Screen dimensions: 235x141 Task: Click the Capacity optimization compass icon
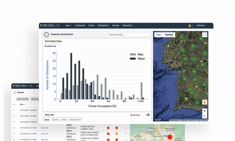tap(47, 34)
